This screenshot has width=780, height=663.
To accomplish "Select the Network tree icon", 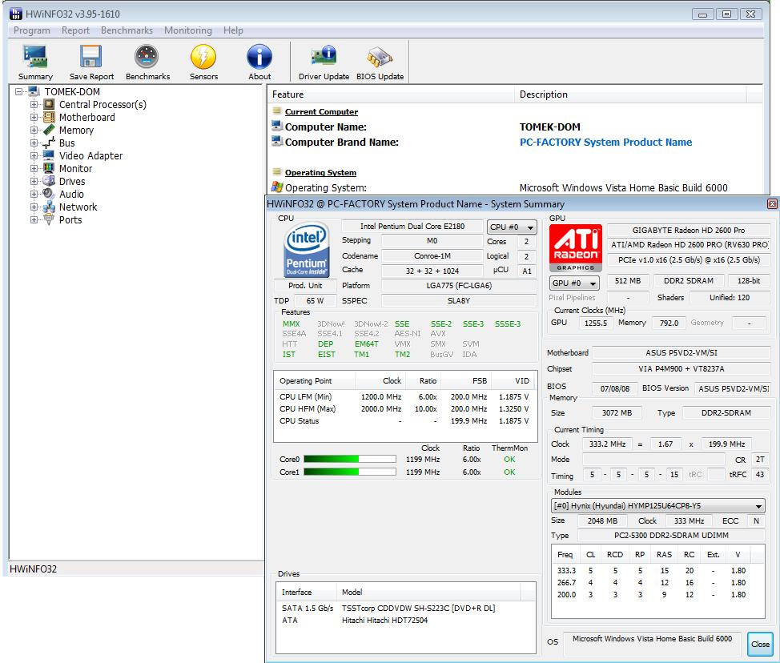I will click(49, 207).
